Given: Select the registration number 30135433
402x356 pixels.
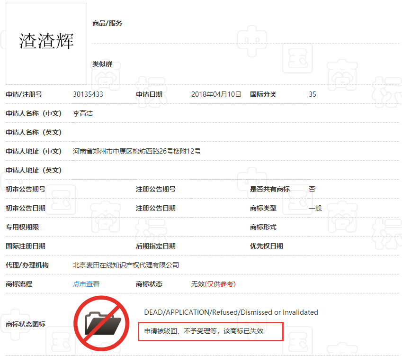Looking at the screenshot, I should pos(88,94).
